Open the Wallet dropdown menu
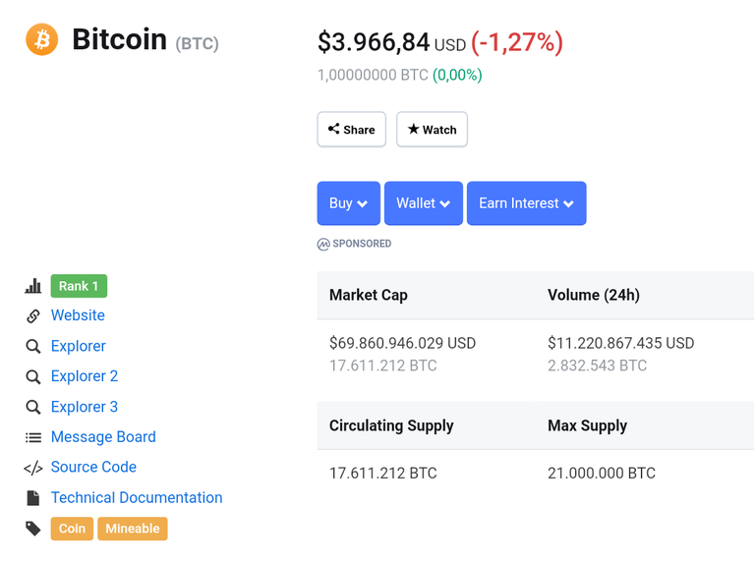The height and width of the screenshot is (563, 755). coord(424,203)
